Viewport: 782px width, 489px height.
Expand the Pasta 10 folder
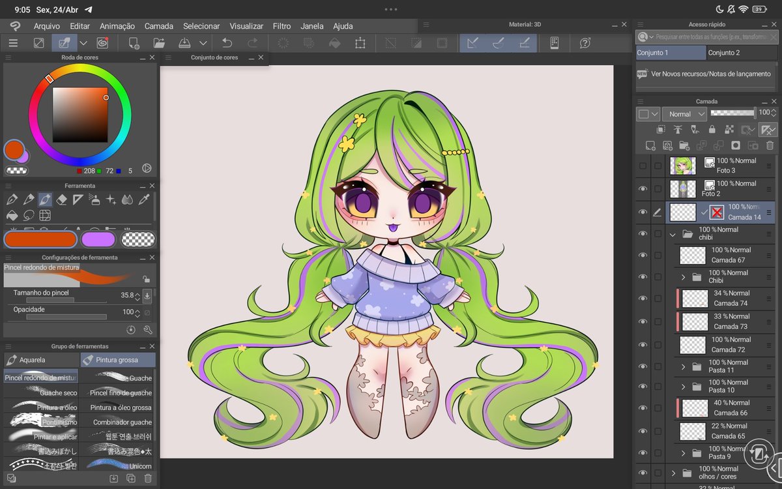point(683,387)
